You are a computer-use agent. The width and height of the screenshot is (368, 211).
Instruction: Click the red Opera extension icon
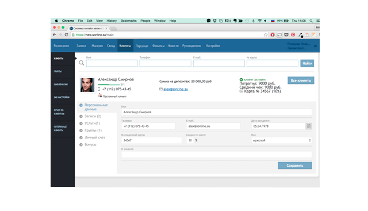tap(273, 34)
